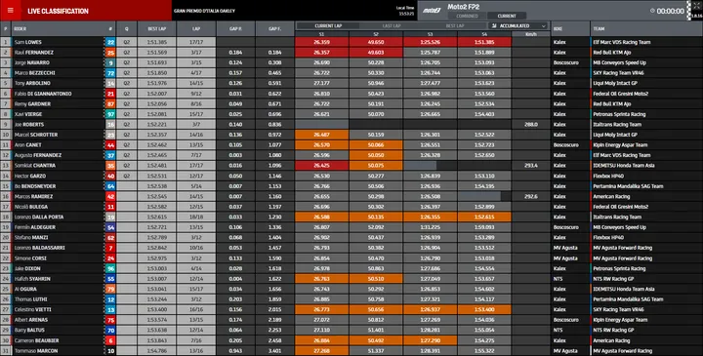Image resolution: width=703 pixels, height=356 pixels.
Task: Click the Gran Premio d'Italia Oakley label
Action: point(204,11)
